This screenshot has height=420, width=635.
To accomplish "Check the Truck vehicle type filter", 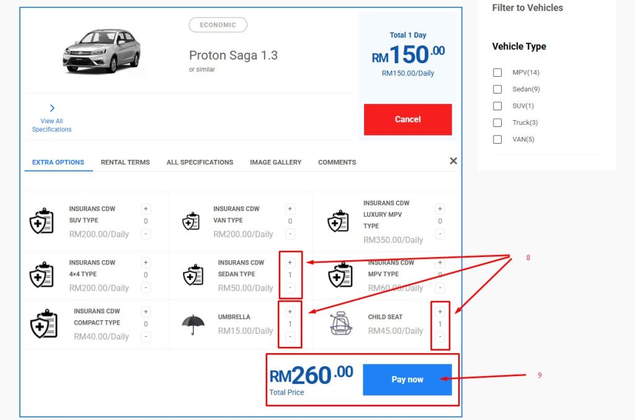I will [497, 123].
